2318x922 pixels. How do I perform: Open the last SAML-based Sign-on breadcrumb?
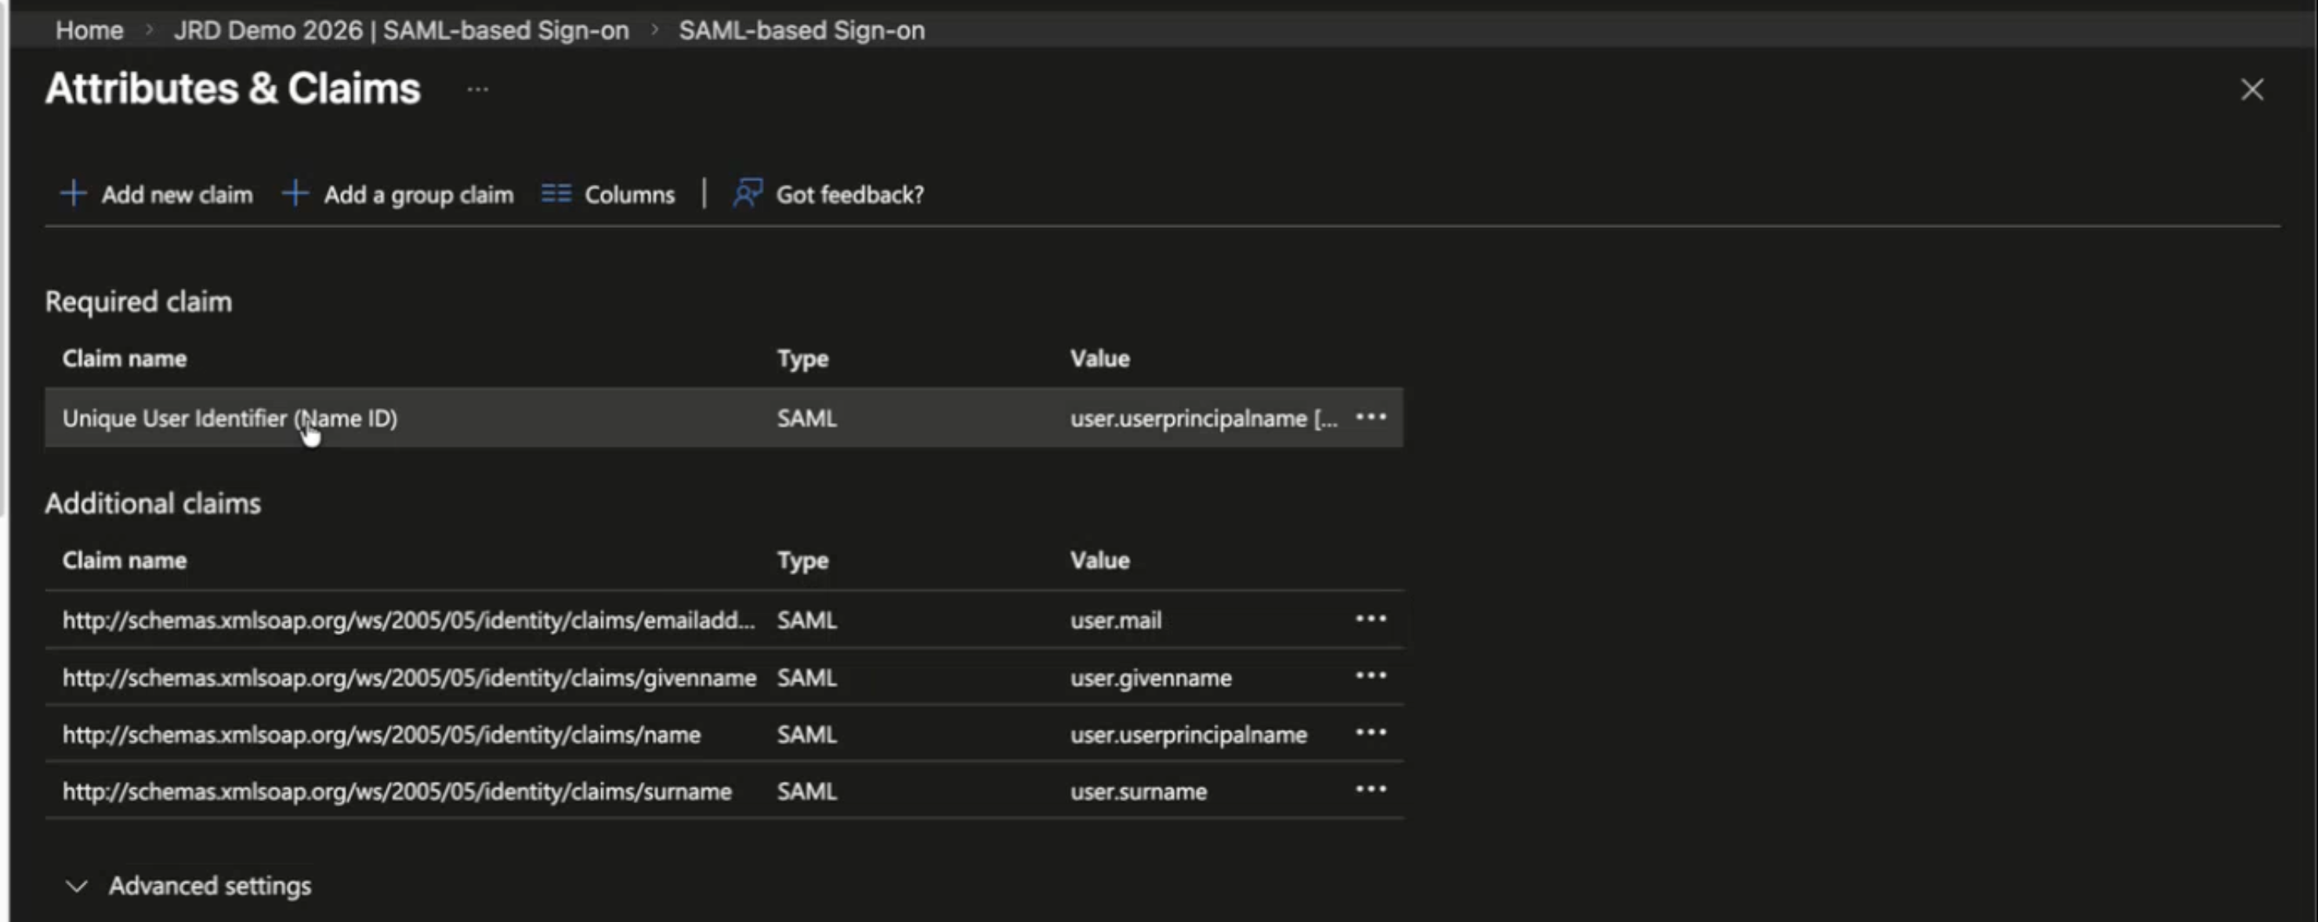pyautogui.click(x=802, y=30)
